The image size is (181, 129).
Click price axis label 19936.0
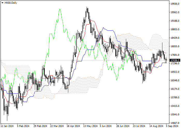175,4
